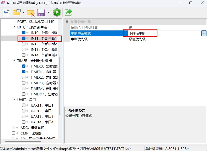Select CMP，比较器 label in tree
This screenshot has height=151, width=207.
pyautogui.click(x=31, y=133)
